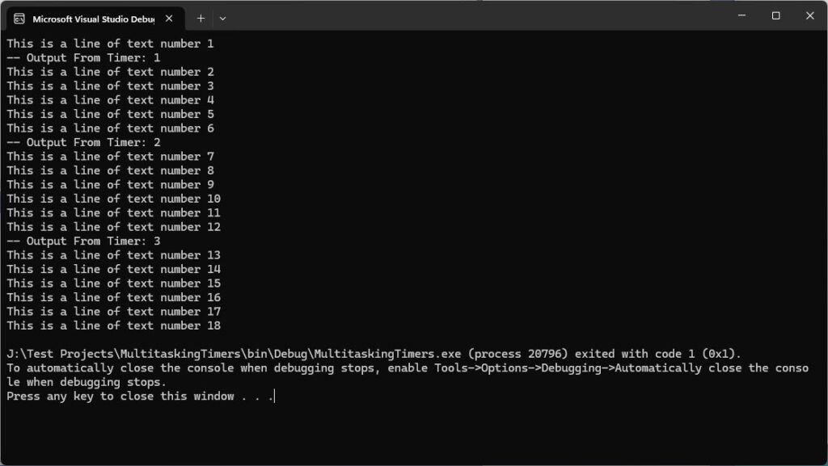This screenshot has width=828, height=466.
Task: Close the Microsoft Visual Studio Debug tab
Action: (170, 19)
